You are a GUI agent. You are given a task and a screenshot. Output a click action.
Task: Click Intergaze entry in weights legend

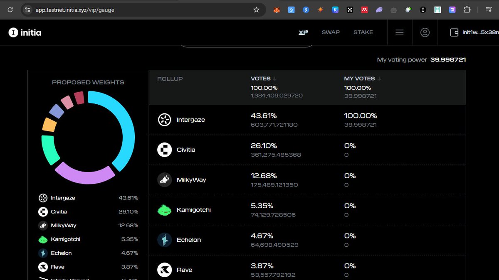(88, 198)
